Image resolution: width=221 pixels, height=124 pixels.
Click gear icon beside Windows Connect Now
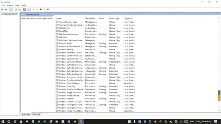point(57,59)
